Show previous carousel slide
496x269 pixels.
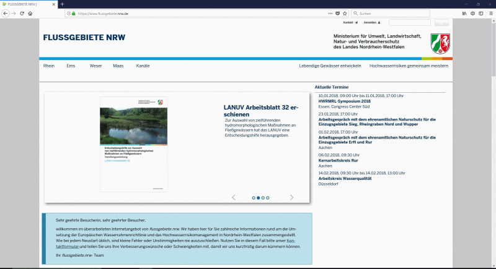(x=234, y=197)
